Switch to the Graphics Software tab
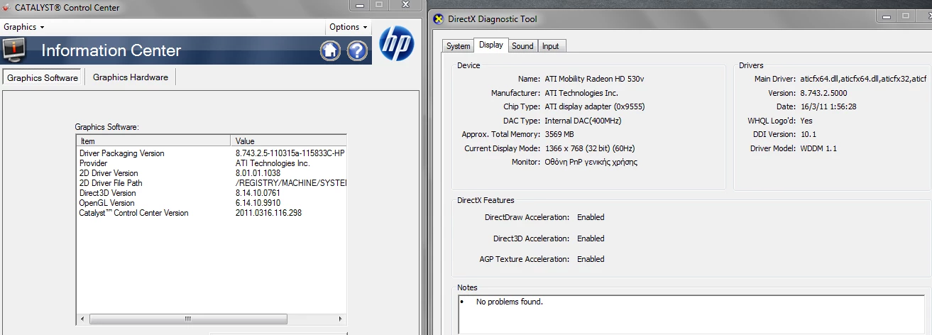Viewport: 932px width, 335px height. coord(43,77)
